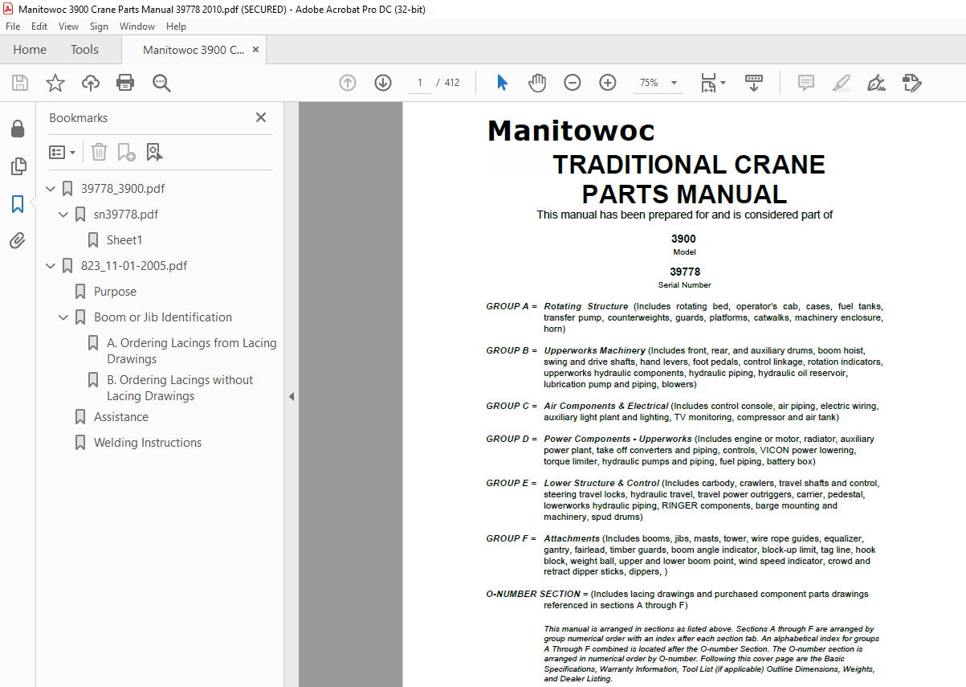Screen dimensions: 966x687
Task: Select Boom or Jib Identification bookmark label
Action: [163, 317]
